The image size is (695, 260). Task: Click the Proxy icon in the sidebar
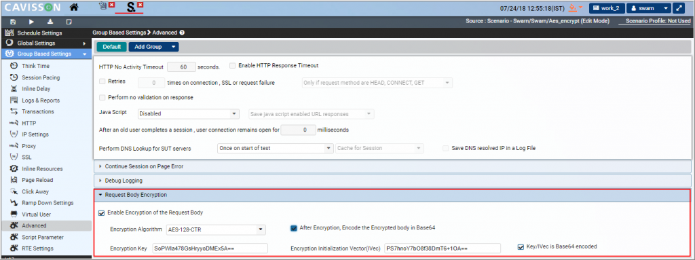click(x=14, y=146)
